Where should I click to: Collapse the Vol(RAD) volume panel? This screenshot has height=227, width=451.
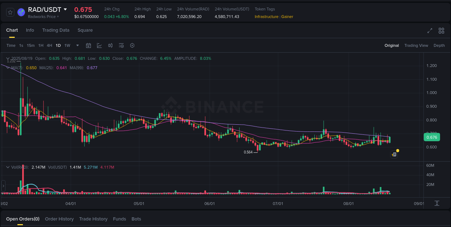(x=8, y=167)
